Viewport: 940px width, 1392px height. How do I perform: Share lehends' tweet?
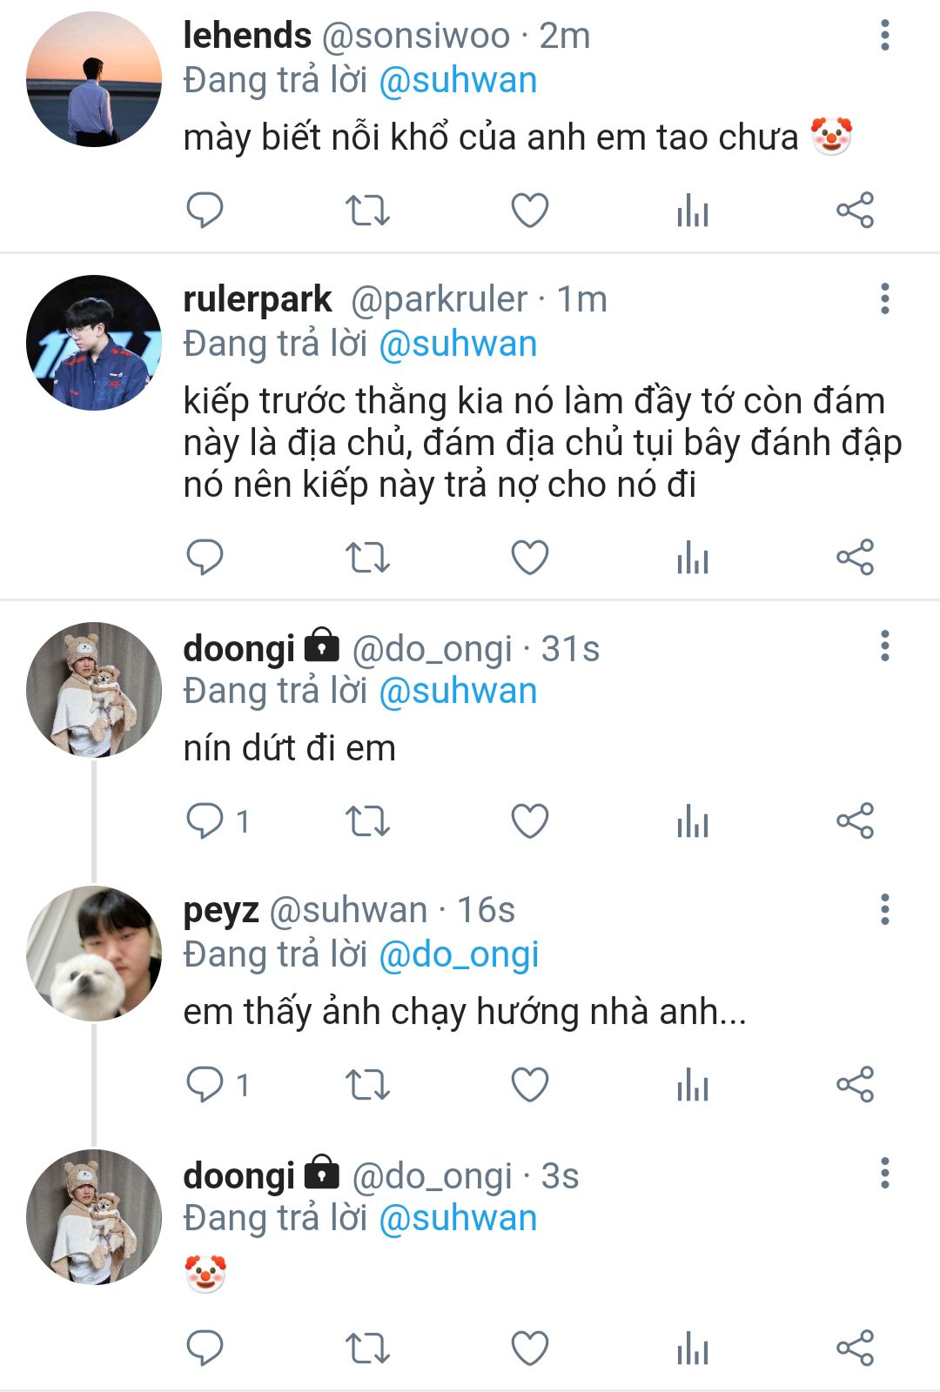point(855,211)
